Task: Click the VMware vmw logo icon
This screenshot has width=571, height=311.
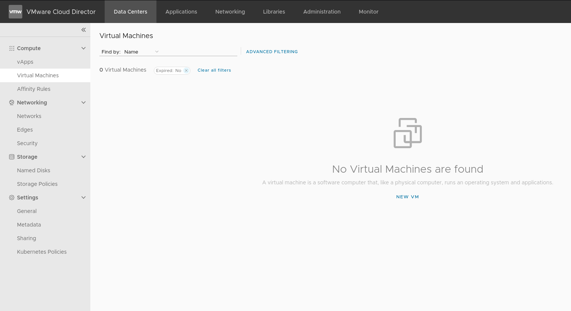Action: click(x=15, y=12)
